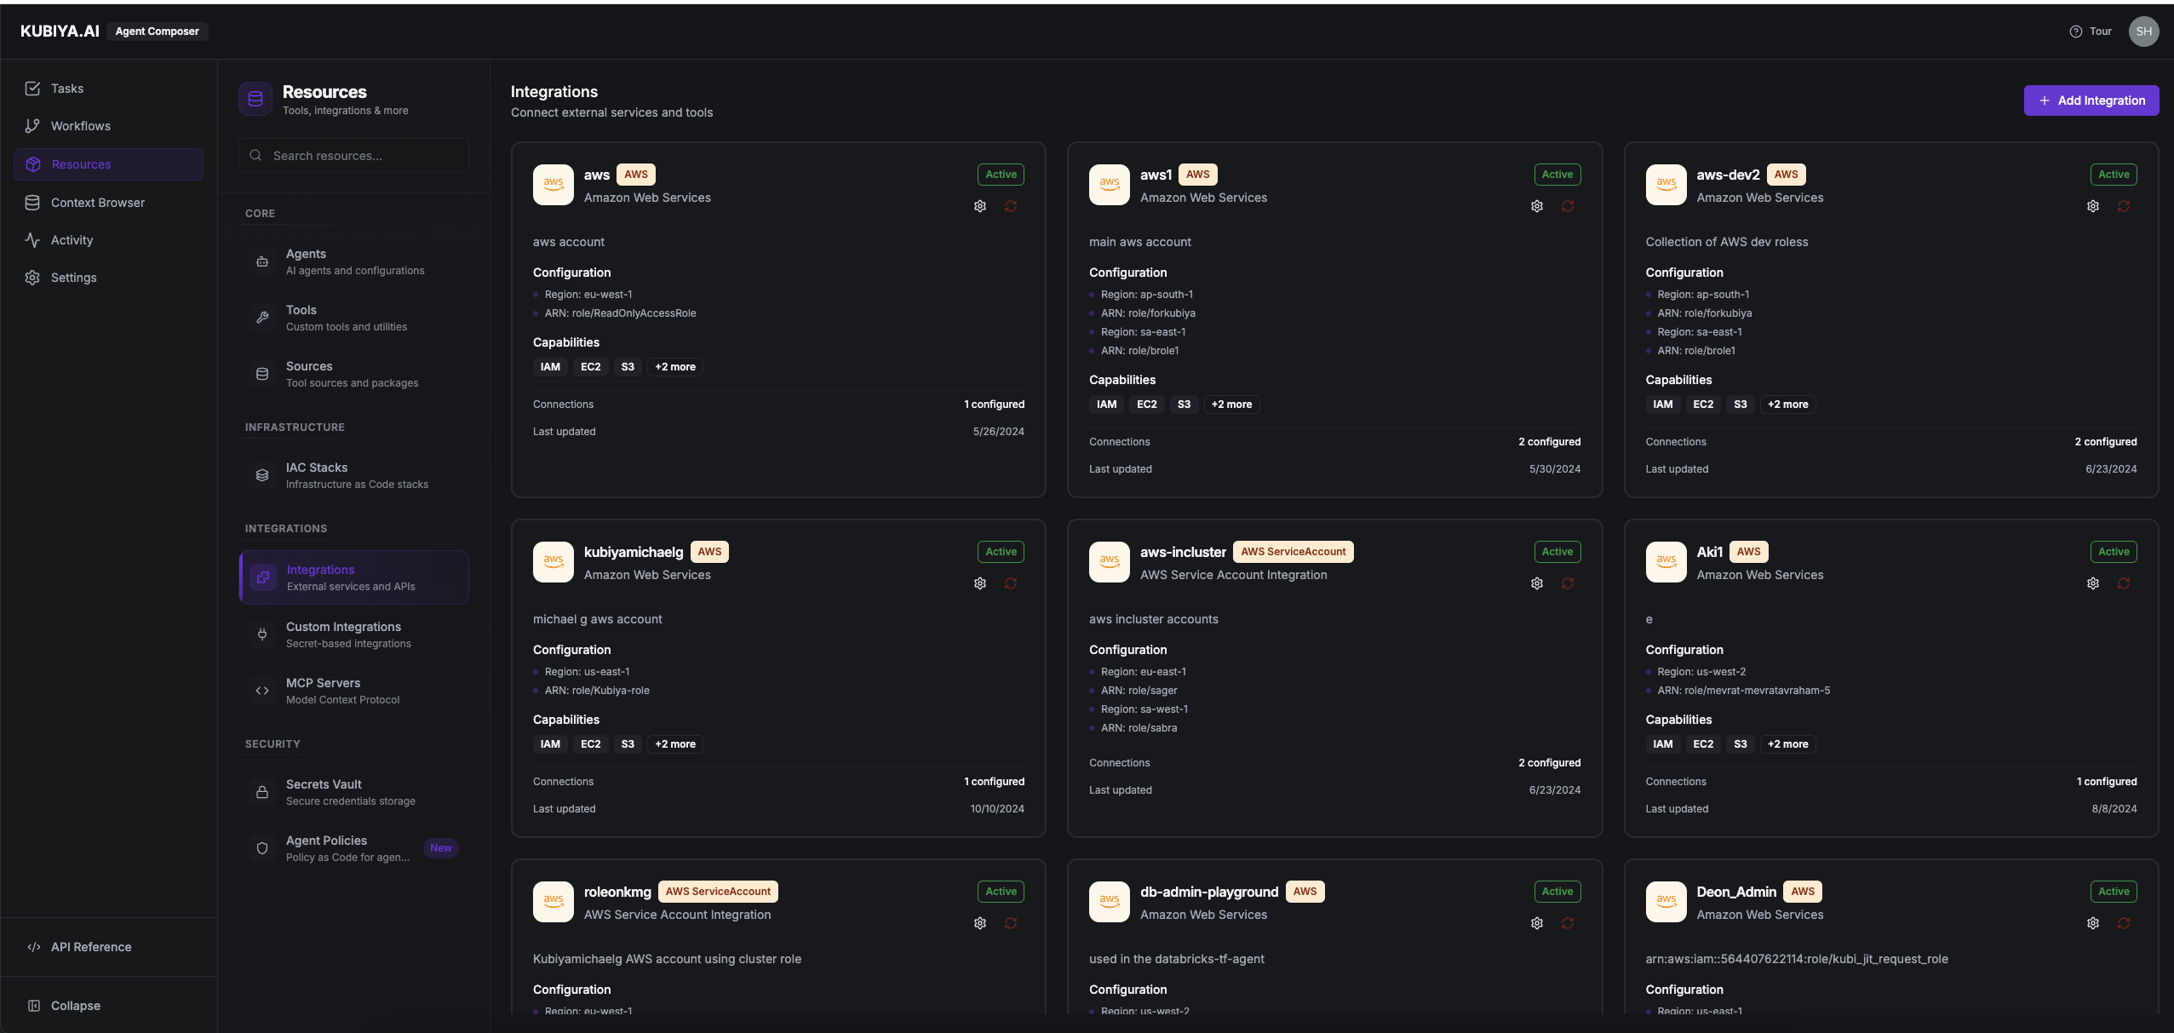This screenshot has width=2174, height=1033.
Task: Refresh the roleonkmg integration
Action: [1011, 923]
